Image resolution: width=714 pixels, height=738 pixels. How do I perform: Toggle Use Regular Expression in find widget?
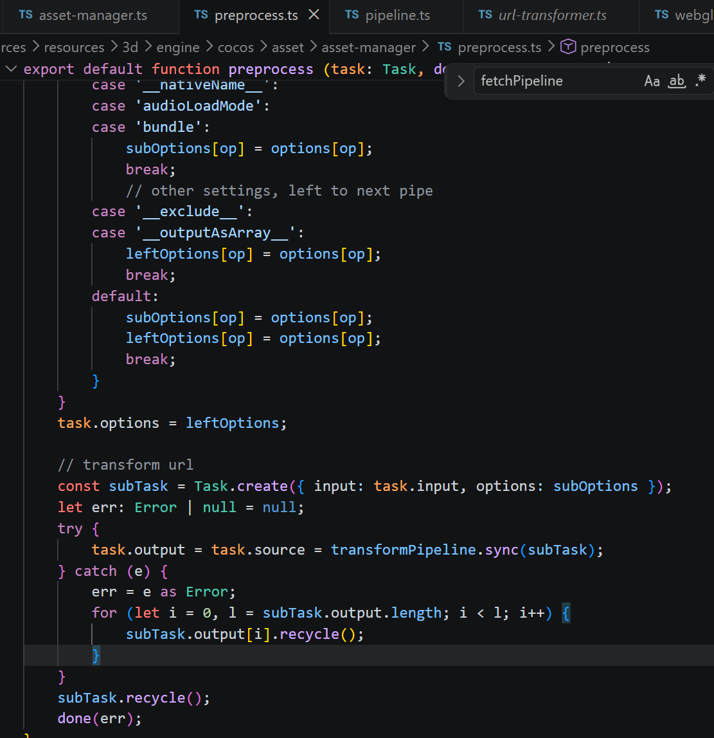click(x=701, y=80)
